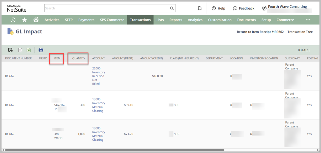The image size is (321, 153).
Task: Click the Inventory Location column header
Action: coord(264,58)
